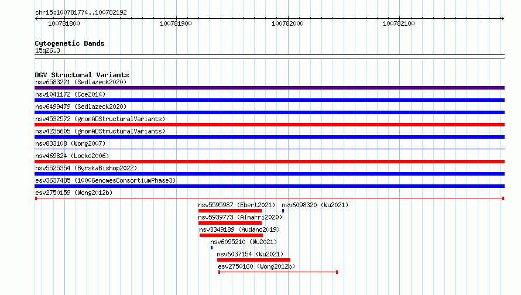Click the small blue marker under nsv6098320
Viewport: 521px width, 295px height.
283,211
